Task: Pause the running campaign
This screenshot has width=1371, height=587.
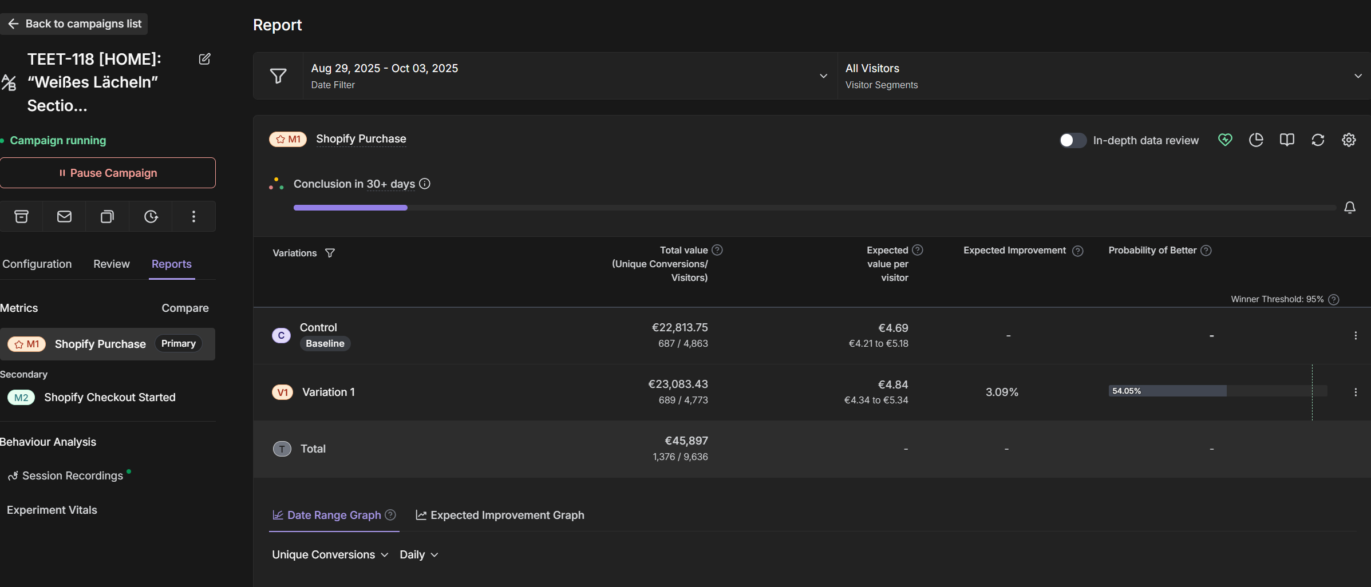Action: click(x=109, y=173)
